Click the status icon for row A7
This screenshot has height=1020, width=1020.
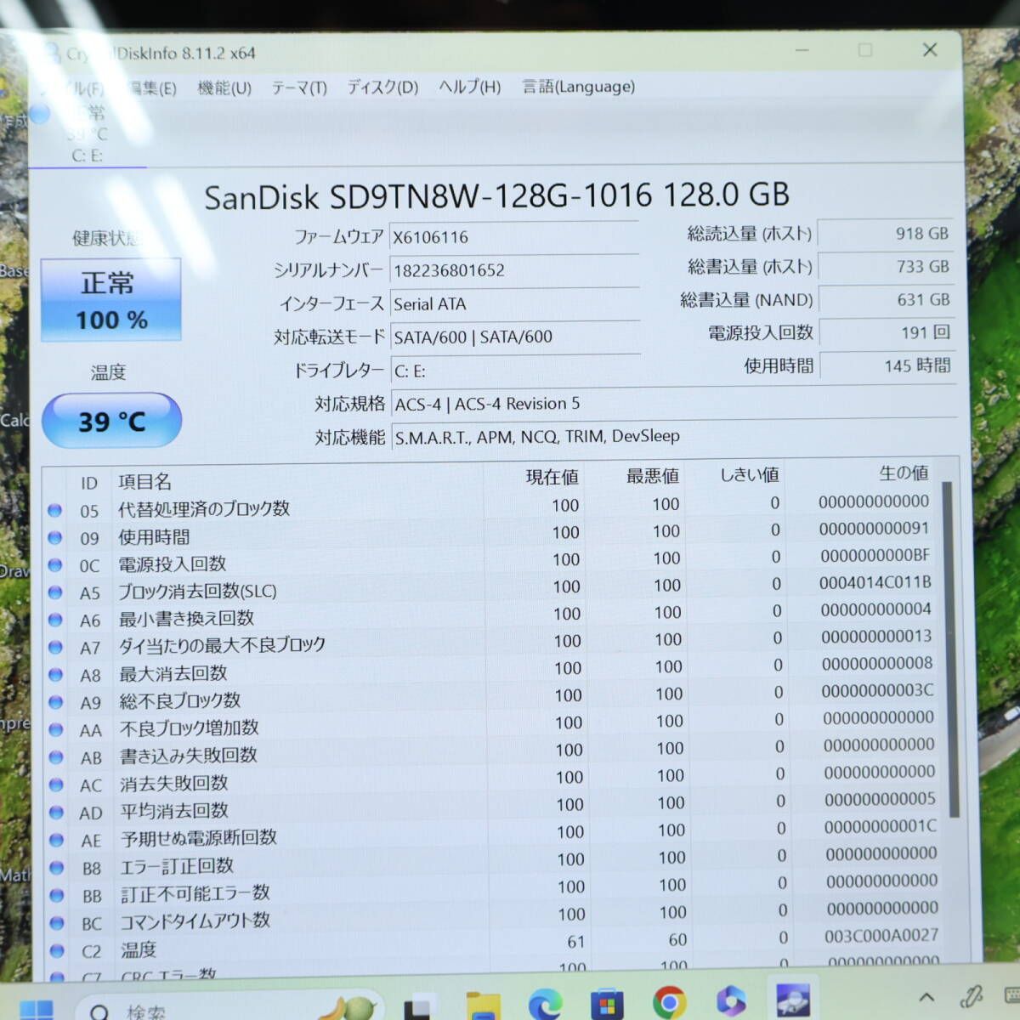(55, 647)
